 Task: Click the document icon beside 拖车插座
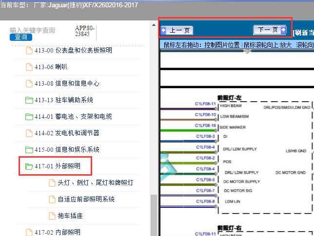point(52,216)
